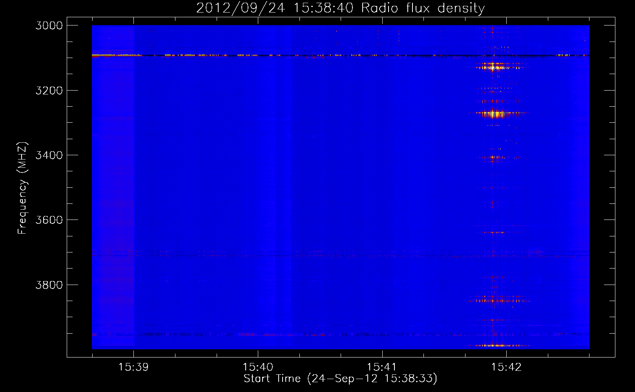635x392 pixels.
Task: Select the 'Frequency (MHZ)' y-axis label
Action: click(x=22, y=188)
